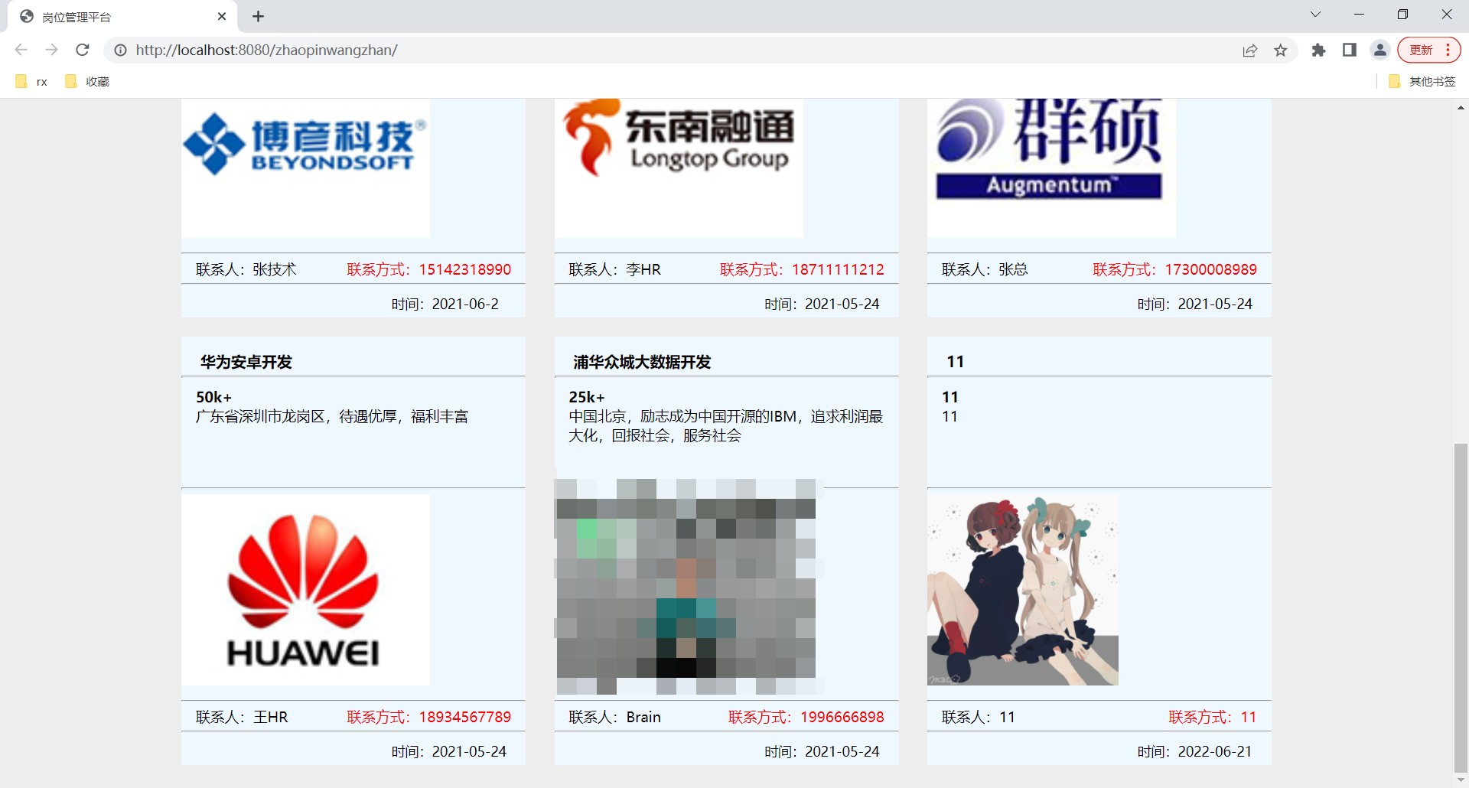Select the 岗位管理平台 browser tab

coord(122,17)
